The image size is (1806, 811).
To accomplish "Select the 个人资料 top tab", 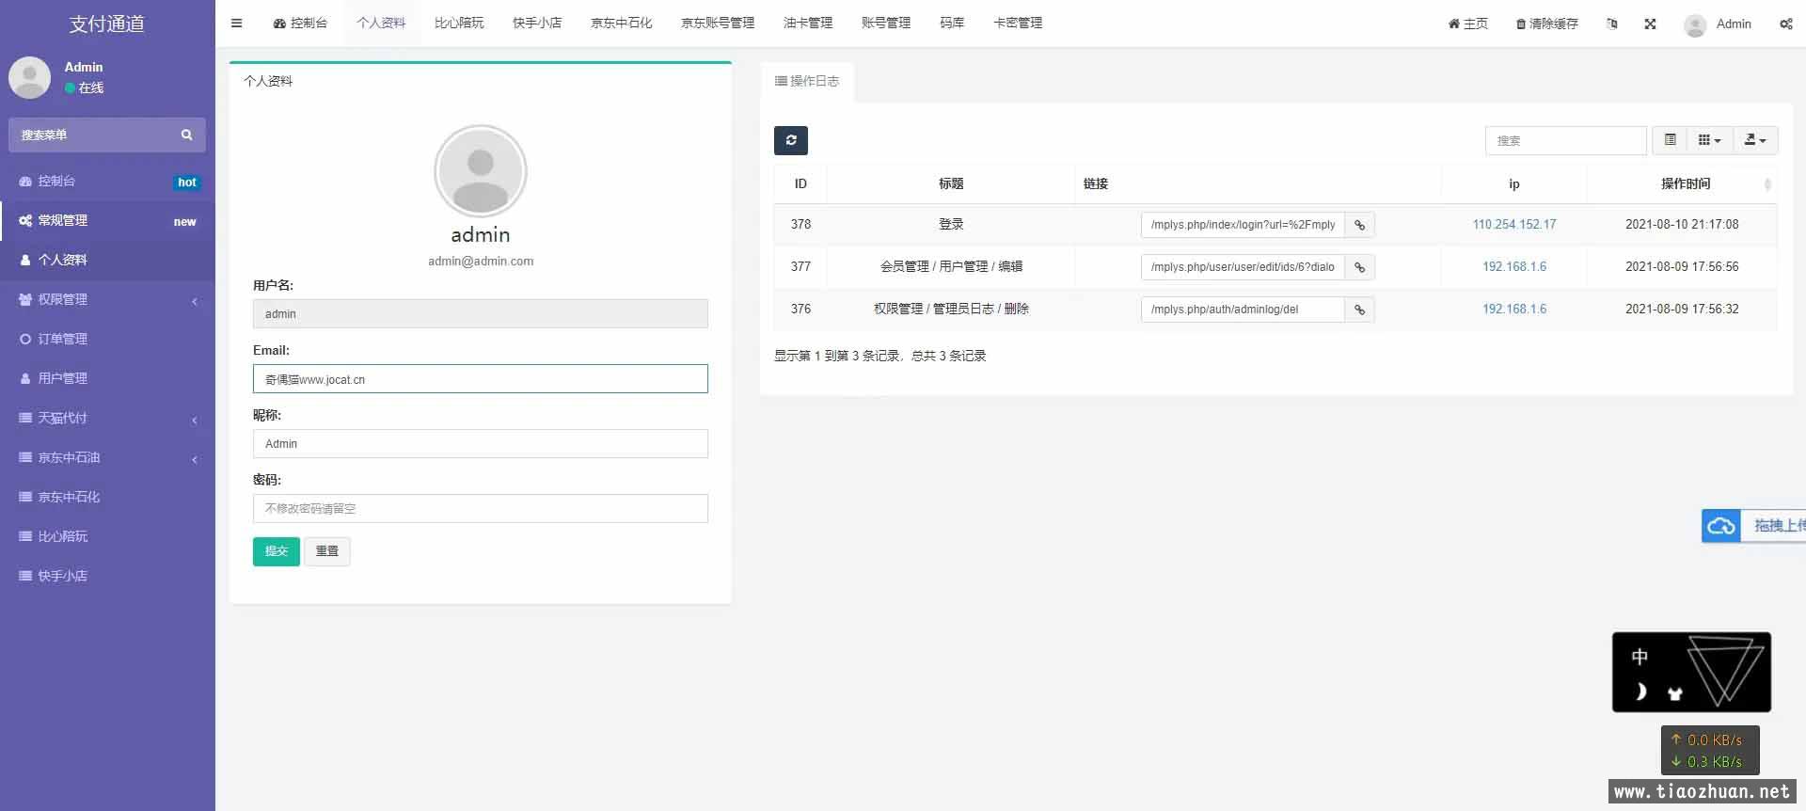I will point(381,24).
